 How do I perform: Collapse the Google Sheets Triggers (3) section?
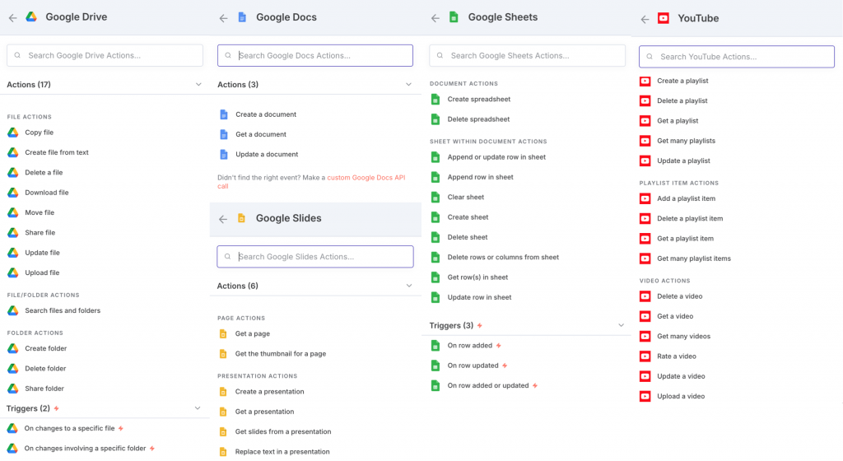(x=622, y=325)
